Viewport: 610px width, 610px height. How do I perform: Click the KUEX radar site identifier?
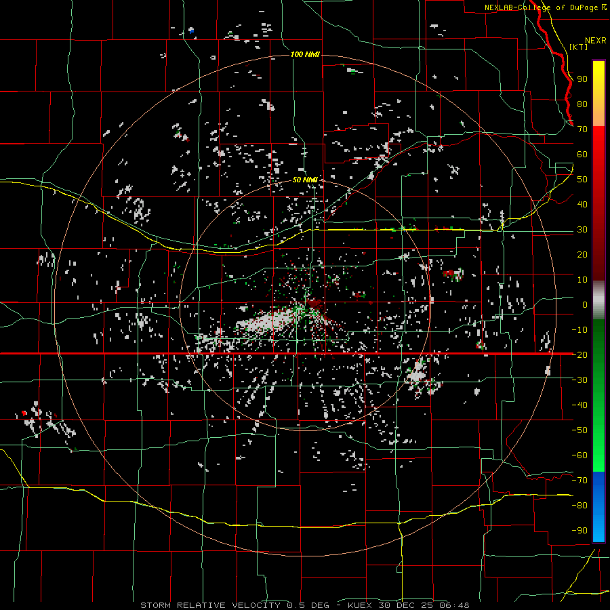(360, 605)
